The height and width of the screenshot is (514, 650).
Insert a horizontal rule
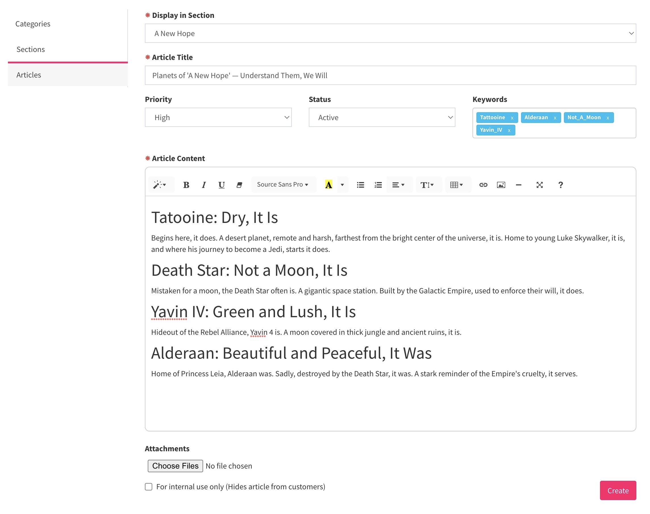coord(518,185)
